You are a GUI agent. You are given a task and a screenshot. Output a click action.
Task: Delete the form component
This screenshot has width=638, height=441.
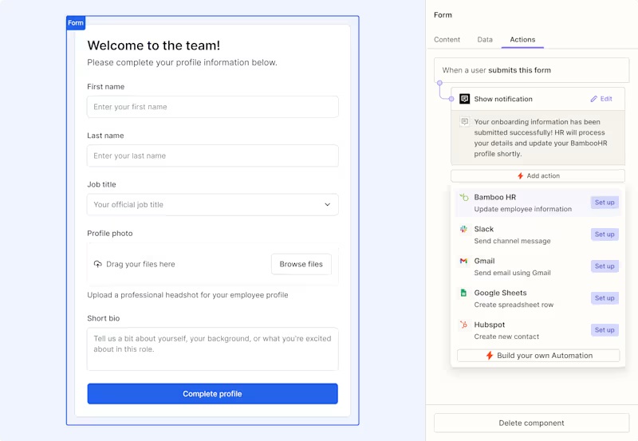pos(531,423)
